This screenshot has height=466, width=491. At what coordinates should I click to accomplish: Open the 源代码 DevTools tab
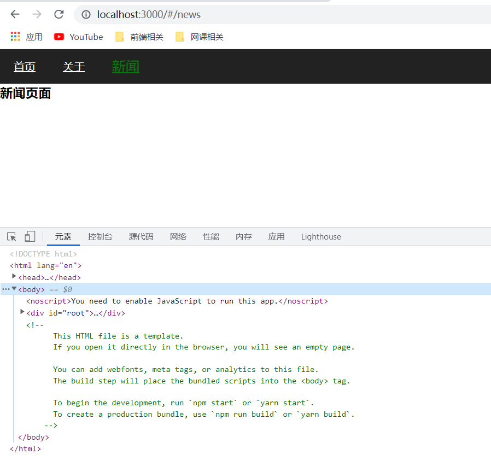pyautogui.click(x=141, y=237)
